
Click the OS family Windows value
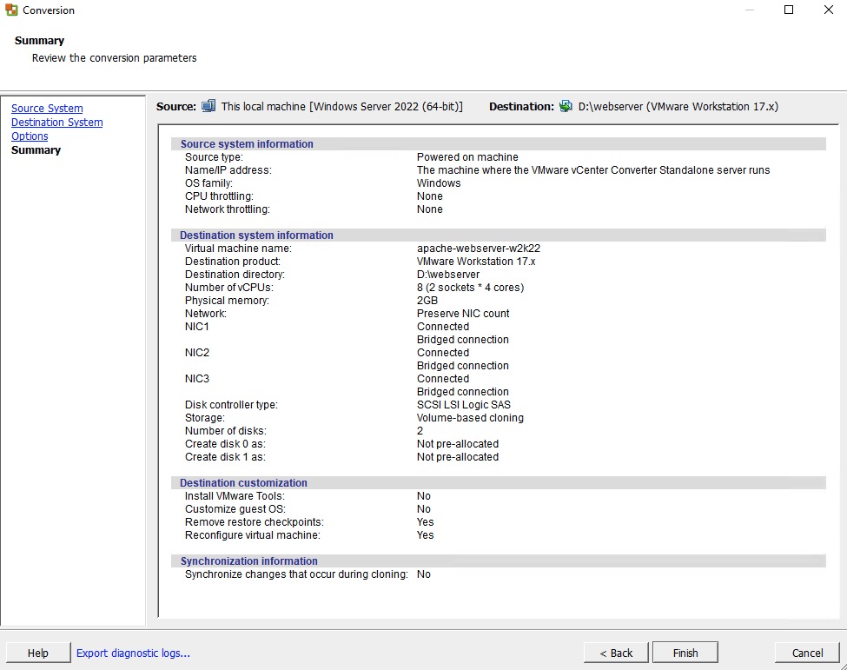[x=439, y=182]
